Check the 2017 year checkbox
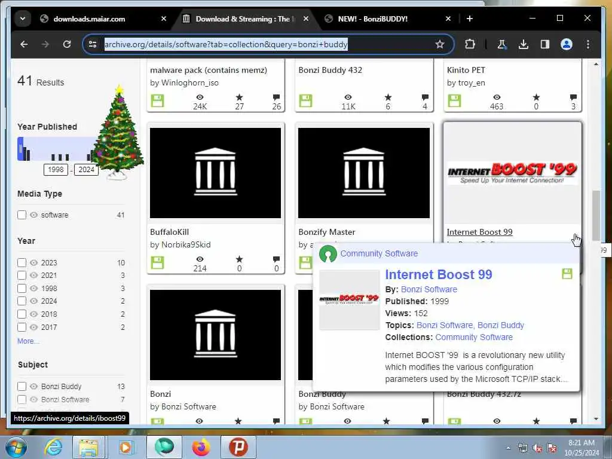Image resolution: width=612 pixels, height=459 pixels. [x=22, y=327]
